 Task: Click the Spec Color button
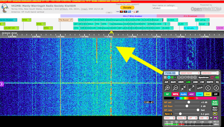point(215,109)
